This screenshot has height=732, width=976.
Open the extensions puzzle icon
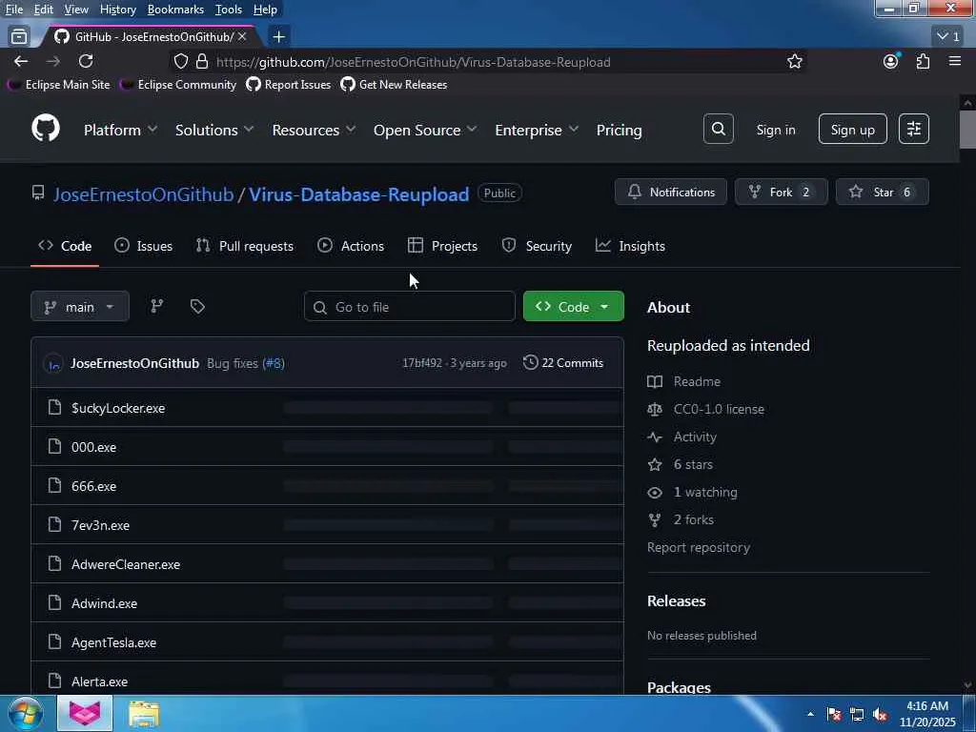click(x=923, y=61)
